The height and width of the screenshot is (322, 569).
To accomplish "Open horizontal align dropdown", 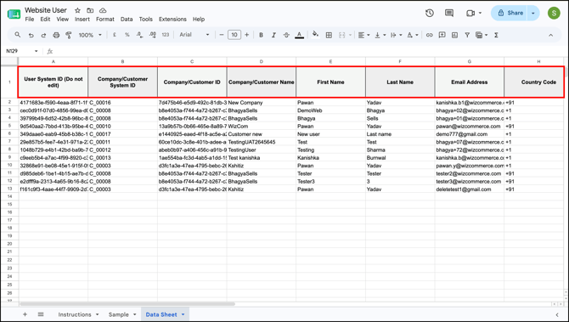I will pos(363,35).
